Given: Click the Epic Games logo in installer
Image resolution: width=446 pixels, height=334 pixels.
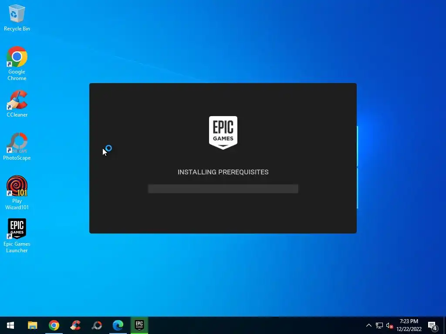Looking at the screenshot, I should (223, 133).
